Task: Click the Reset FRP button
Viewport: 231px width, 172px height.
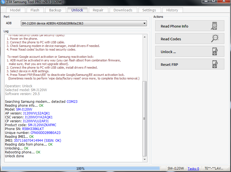Action: [x=190, y=64]
